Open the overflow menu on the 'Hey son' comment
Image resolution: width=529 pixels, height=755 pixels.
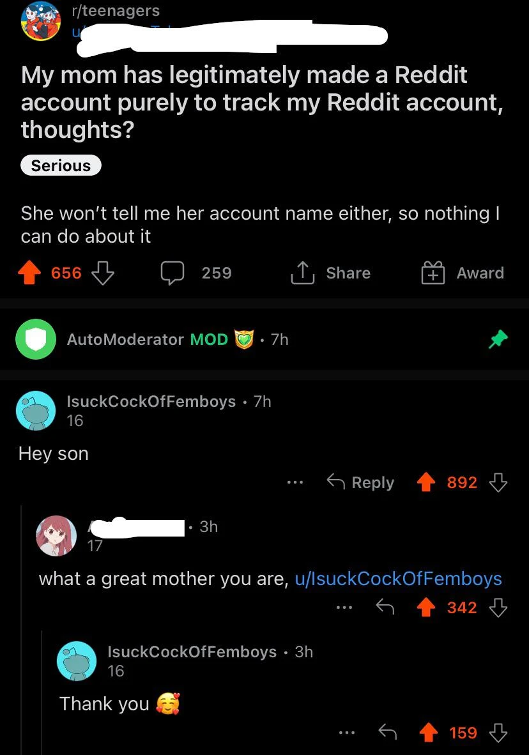295,484
